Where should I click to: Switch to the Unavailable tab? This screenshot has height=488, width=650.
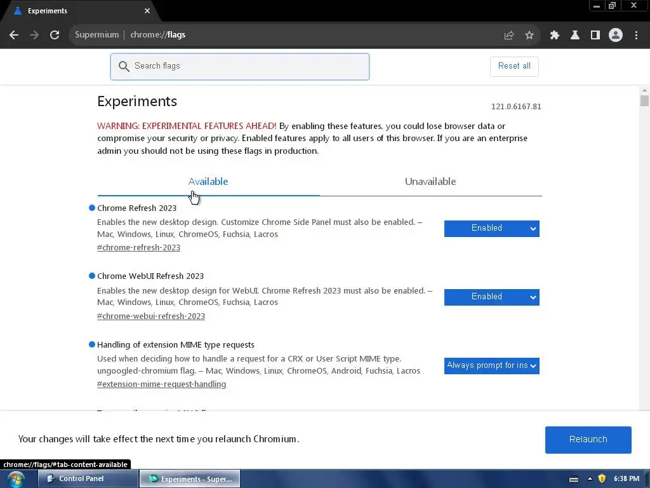pyautogui.click(x=430, y=182)
